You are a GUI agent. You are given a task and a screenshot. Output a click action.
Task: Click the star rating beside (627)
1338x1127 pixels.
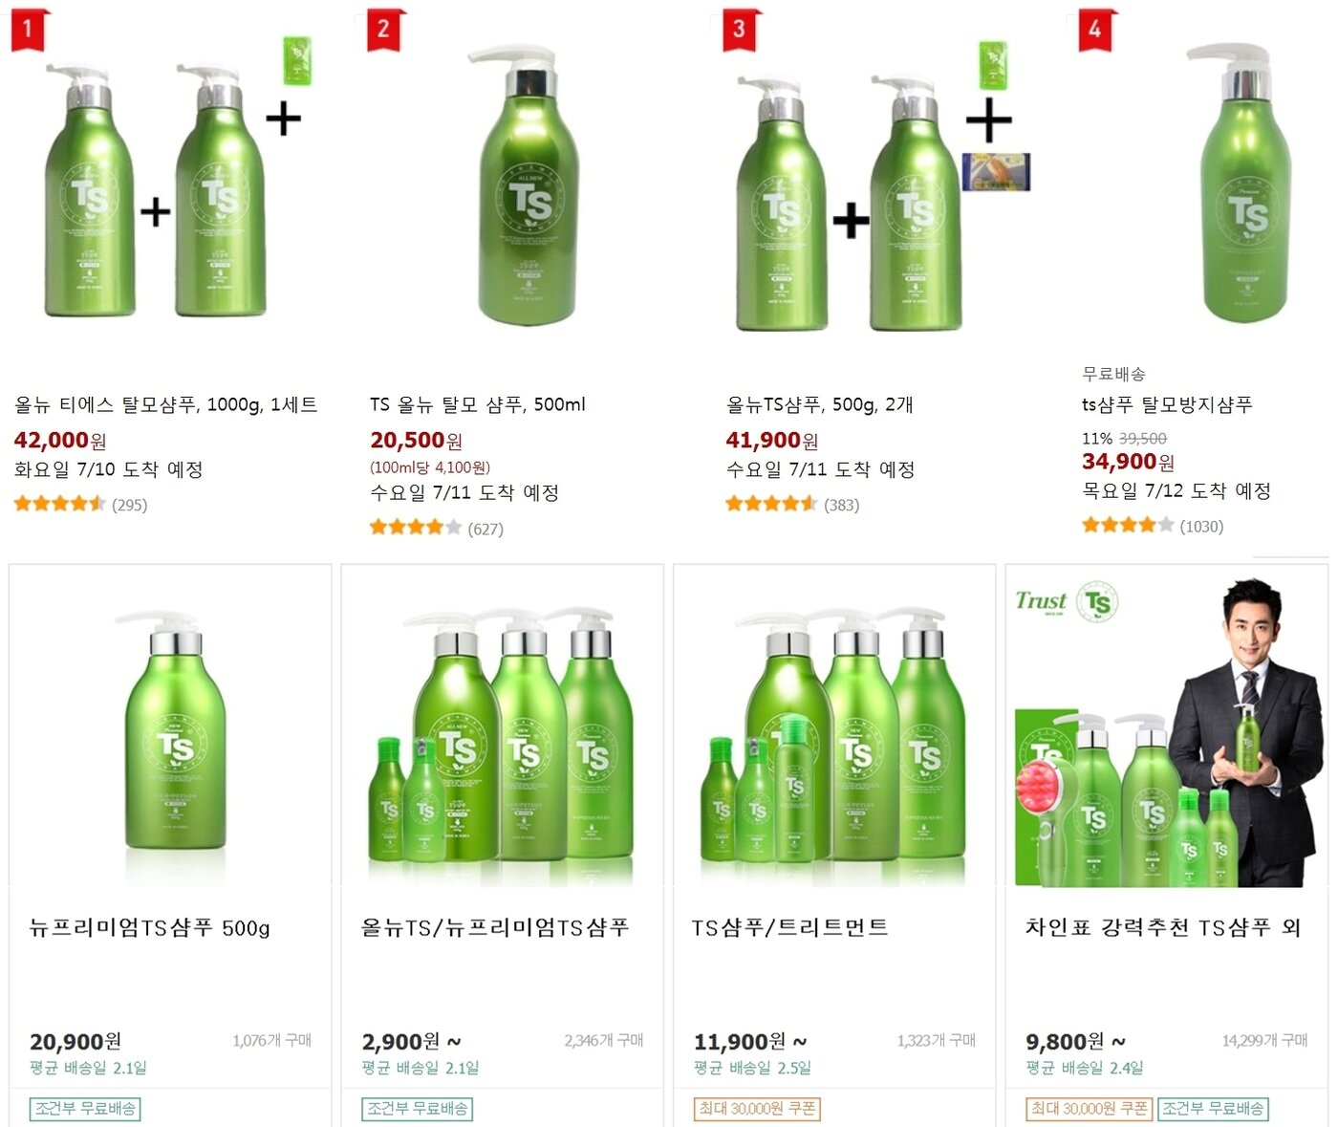(413, 526)
